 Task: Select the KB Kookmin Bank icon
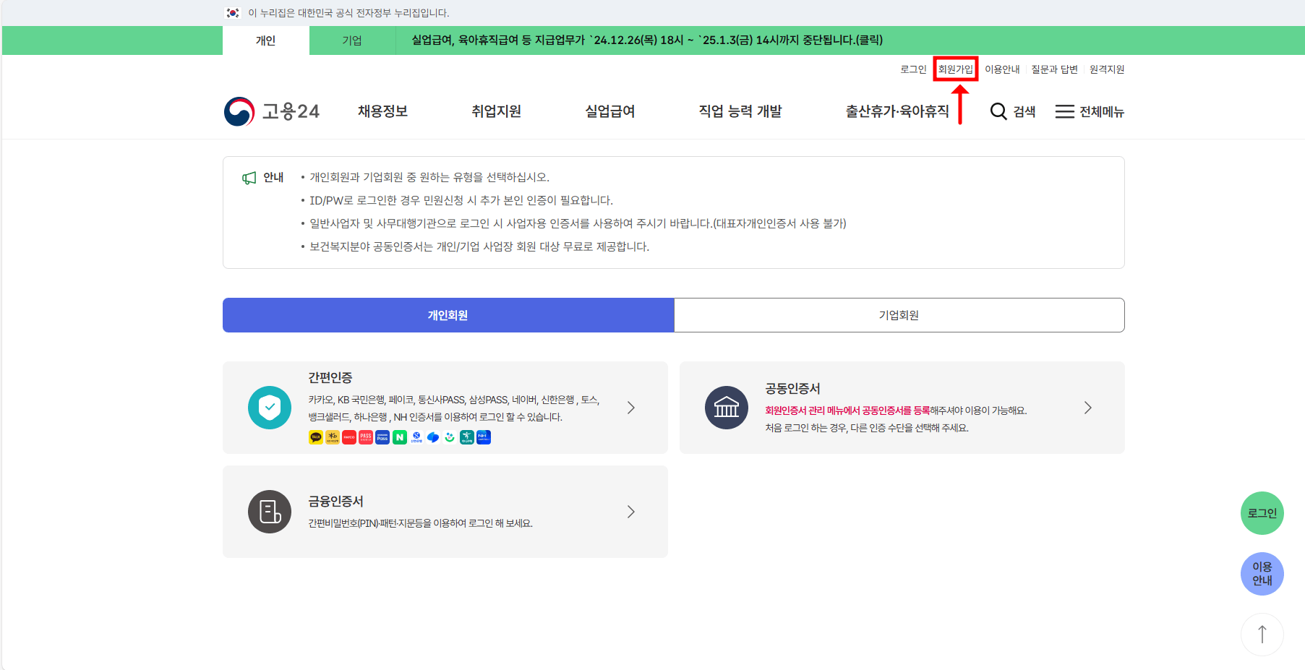pos(333,437)
